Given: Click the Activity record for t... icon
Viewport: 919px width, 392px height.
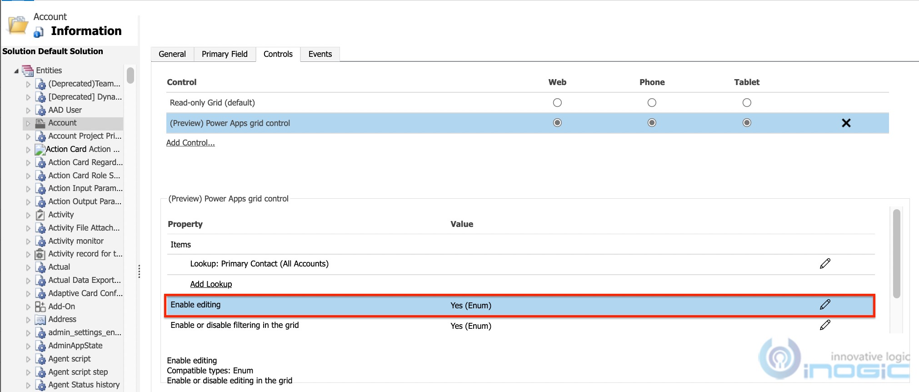Looking at the screenshot, I should click(x=40, y=254).
